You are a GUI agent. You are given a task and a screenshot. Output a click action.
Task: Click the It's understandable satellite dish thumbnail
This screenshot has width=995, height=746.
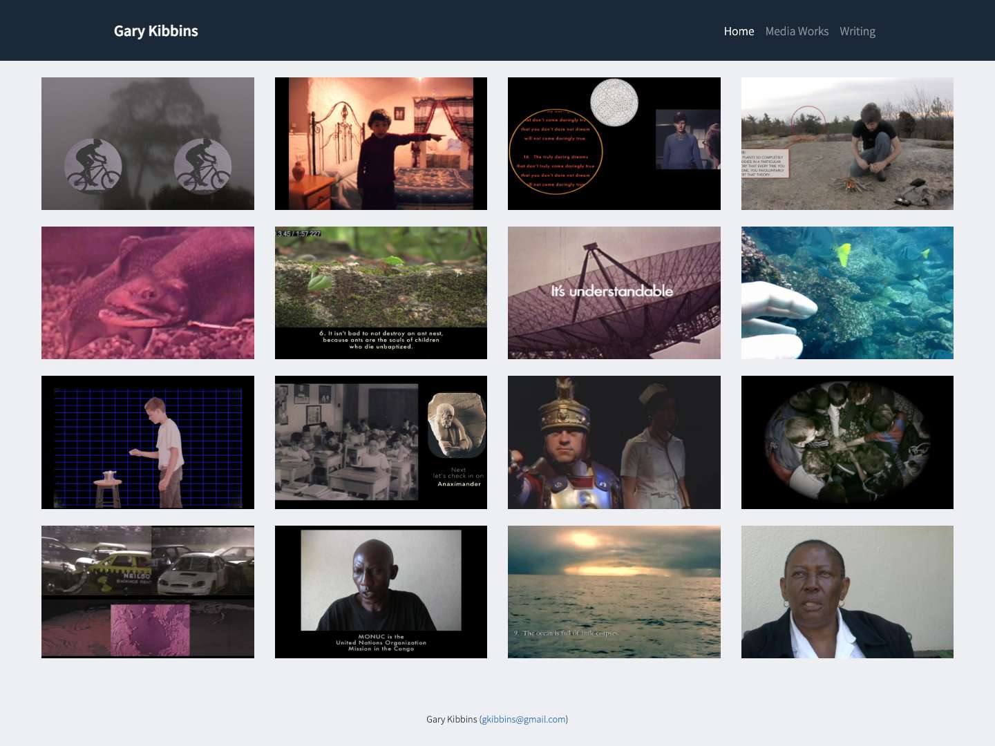click(614, 292)
